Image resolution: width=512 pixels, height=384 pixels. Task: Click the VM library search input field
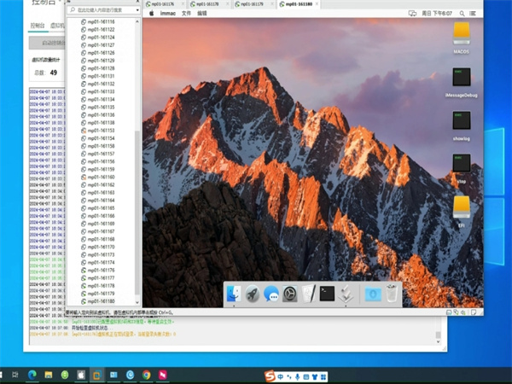pyautogui.click(x=101, y=10)
